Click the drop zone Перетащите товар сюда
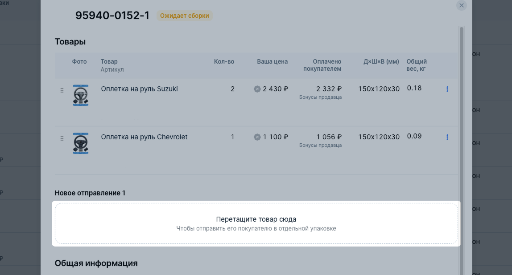 (256, 223)
